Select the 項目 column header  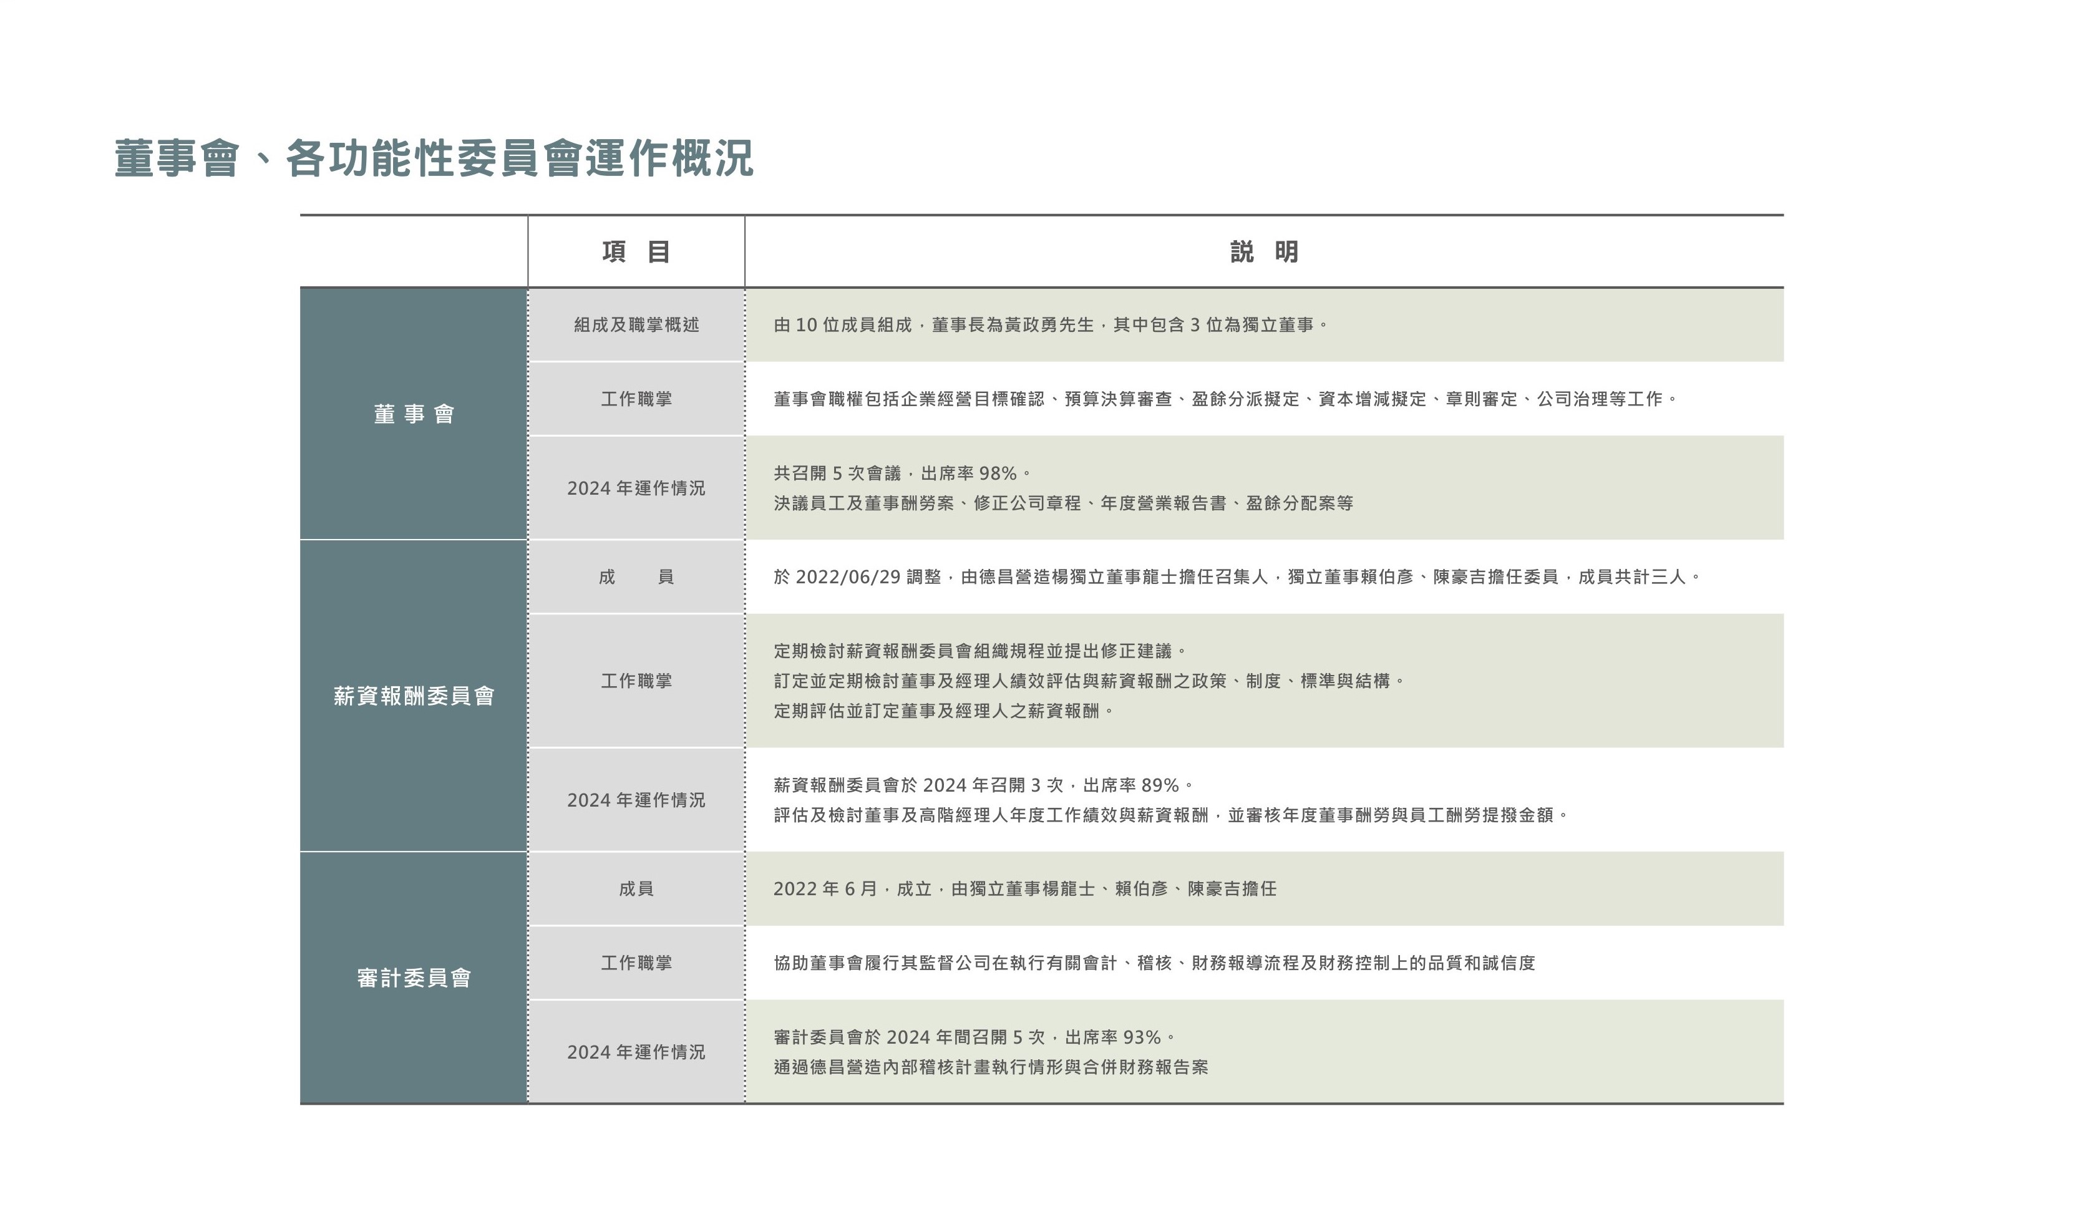(x=636, y=251)
